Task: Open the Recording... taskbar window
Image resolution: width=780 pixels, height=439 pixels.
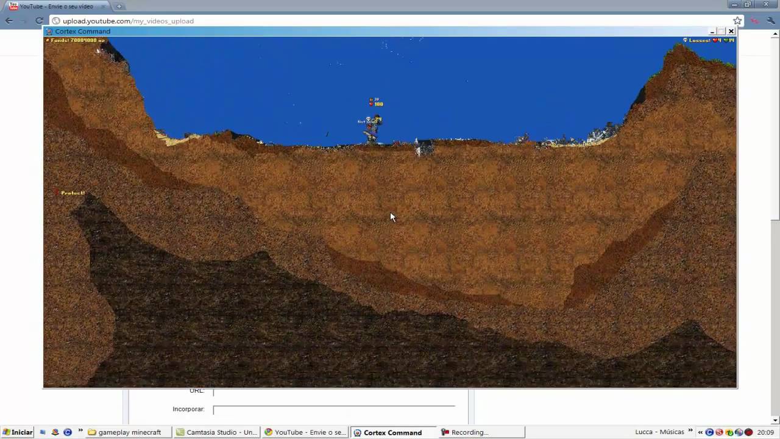Action: (x=481, y=432)
